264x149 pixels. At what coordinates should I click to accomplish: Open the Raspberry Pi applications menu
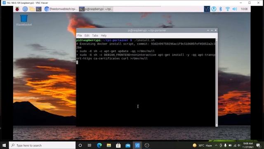[x=17, y=9]
